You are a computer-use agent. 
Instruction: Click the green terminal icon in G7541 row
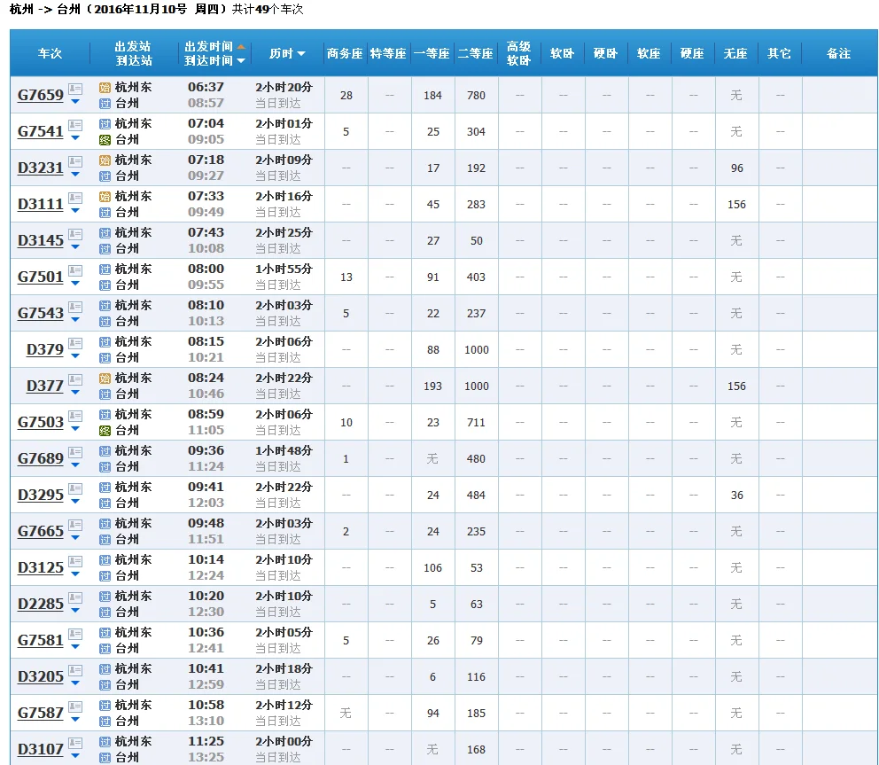tap(105, 139)
